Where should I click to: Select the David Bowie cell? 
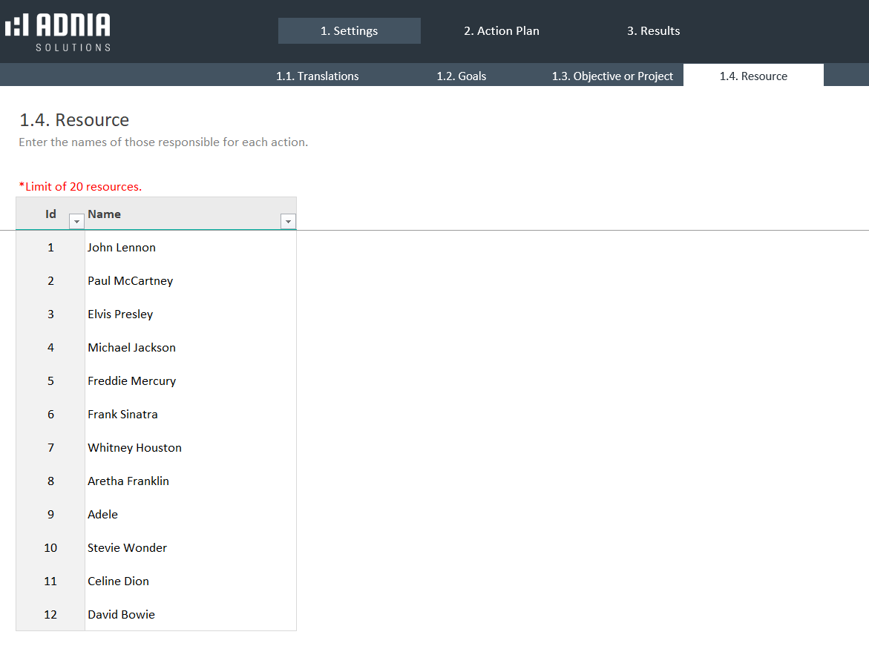tap(121, 615)
